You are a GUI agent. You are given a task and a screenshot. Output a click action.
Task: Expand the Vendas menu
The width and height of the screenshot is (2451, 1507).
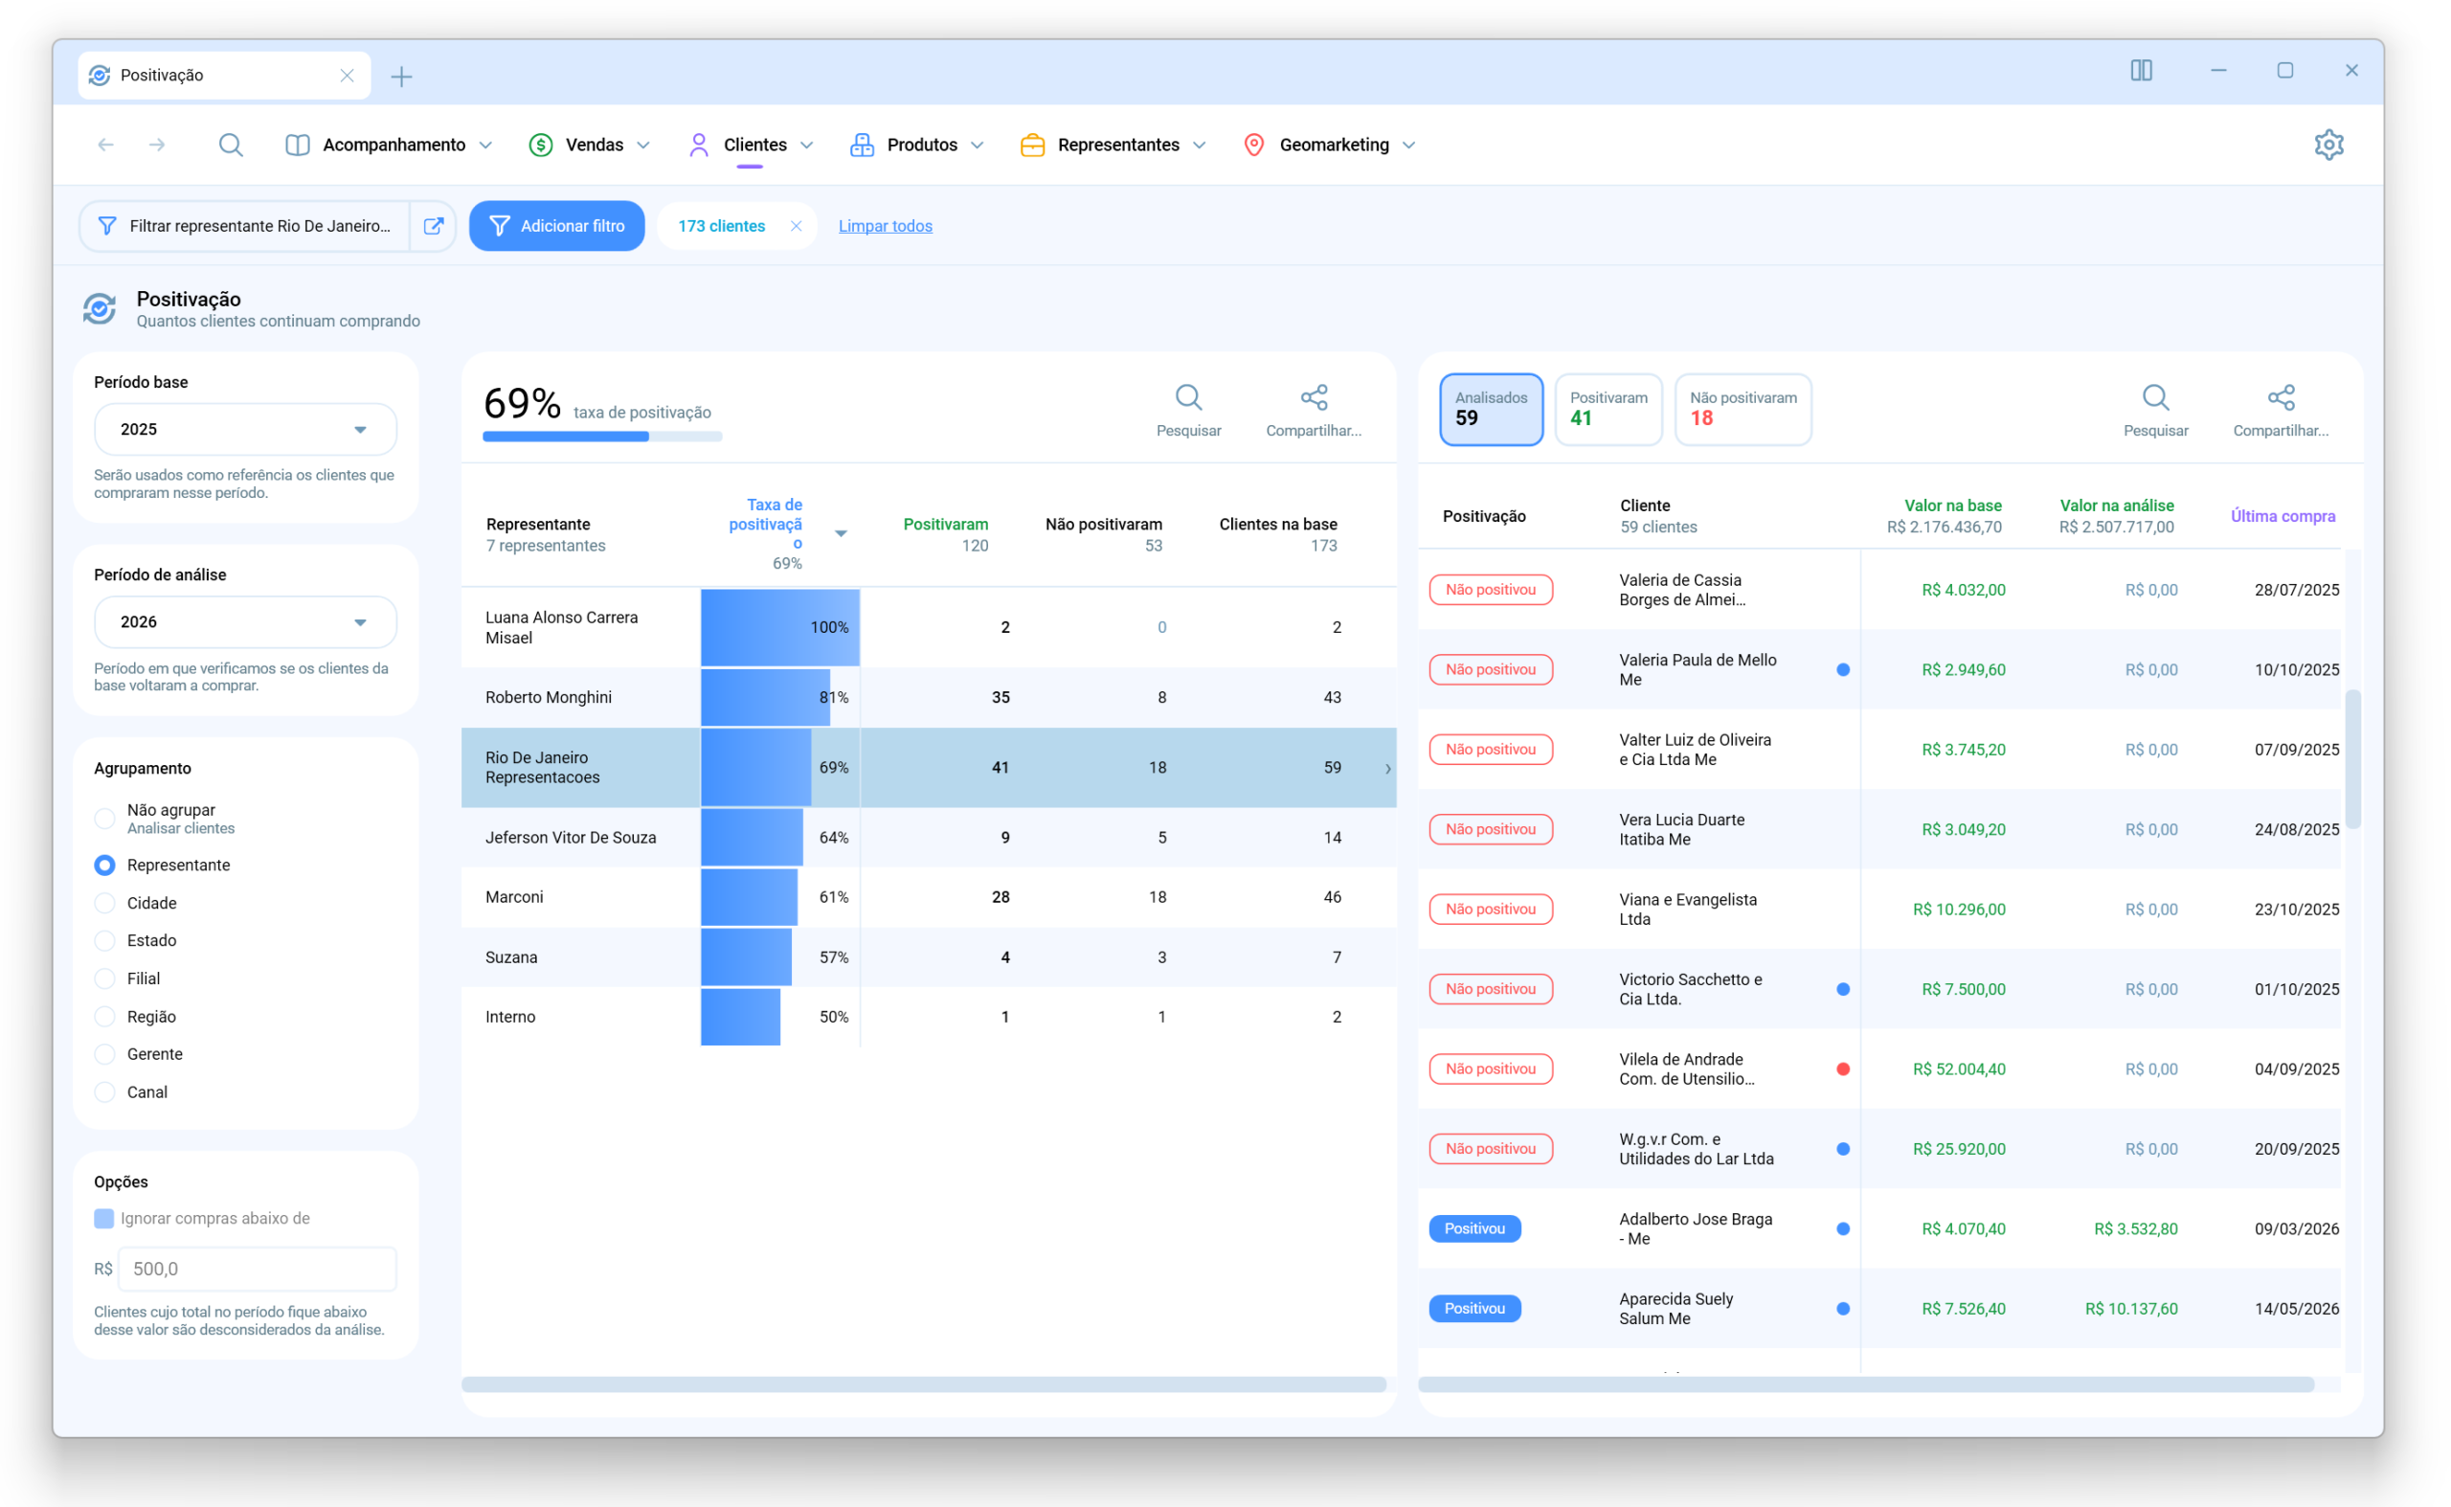pyautogui.click(x=590, y=145)
